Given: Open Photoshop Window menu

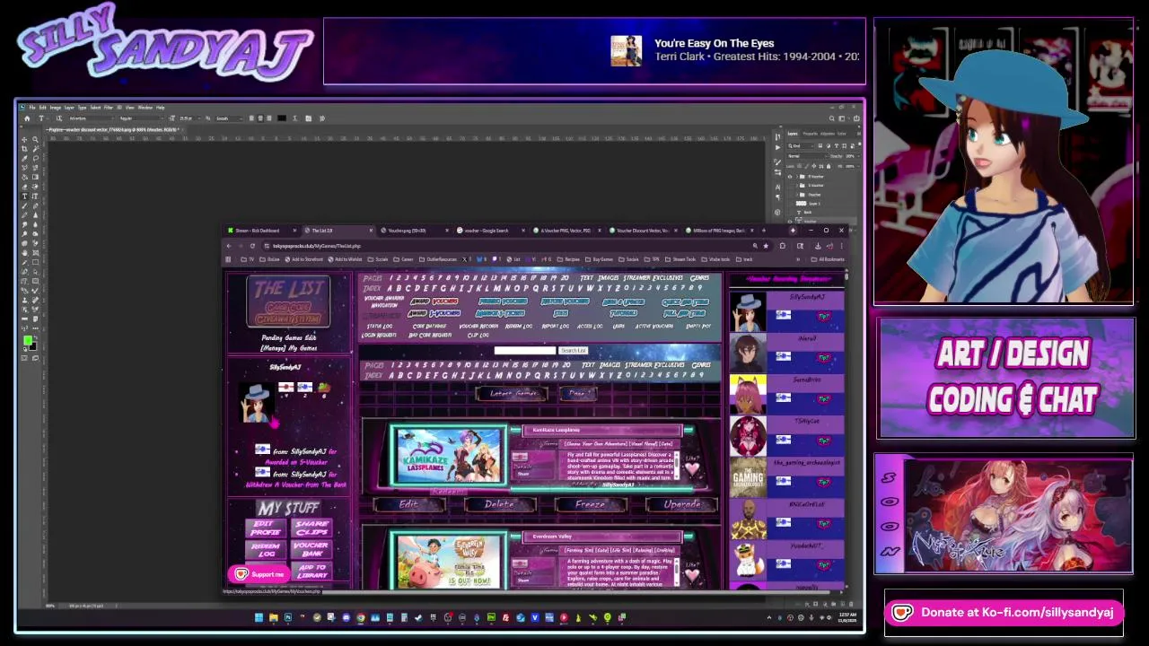Looking at the screenshot, I should click(x=145, y=108).
